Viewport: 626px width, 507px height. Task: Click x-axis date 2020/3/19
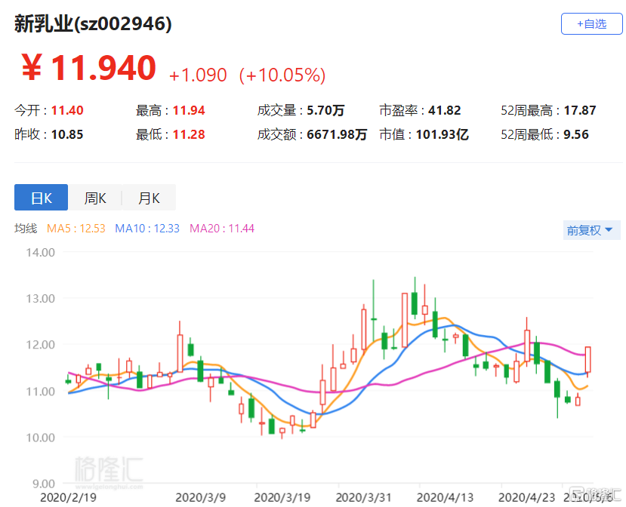point(282,497)
